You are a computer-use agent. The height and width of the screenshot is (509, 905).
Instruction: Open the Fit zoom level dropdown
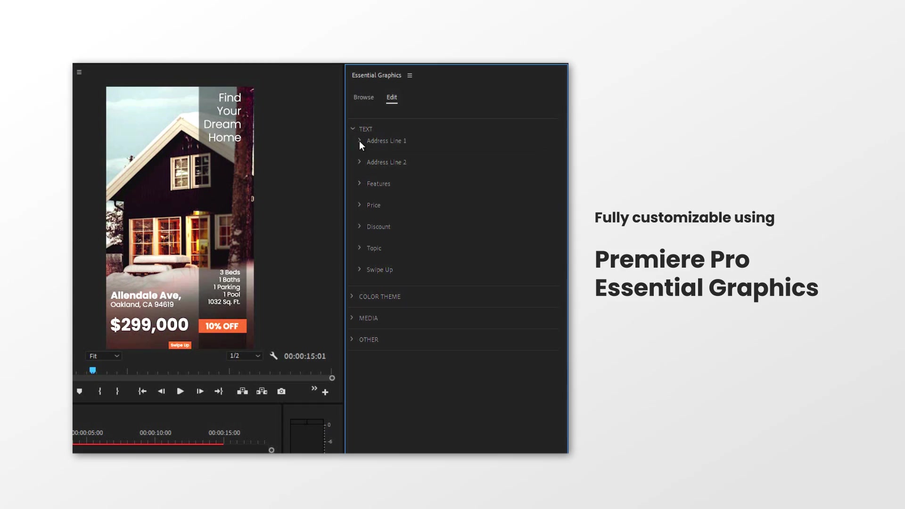click(x=104, y=355)
